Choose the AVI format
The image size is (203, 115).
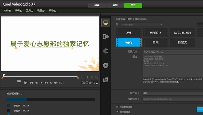click(x=129, y=33)
